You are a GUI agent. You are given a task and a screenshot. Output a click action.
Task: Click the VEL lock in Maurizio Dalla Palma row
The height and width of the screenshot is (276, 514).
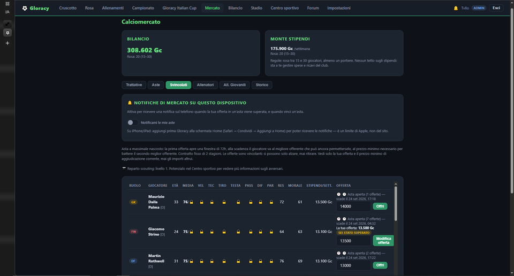tap(201, 202)
